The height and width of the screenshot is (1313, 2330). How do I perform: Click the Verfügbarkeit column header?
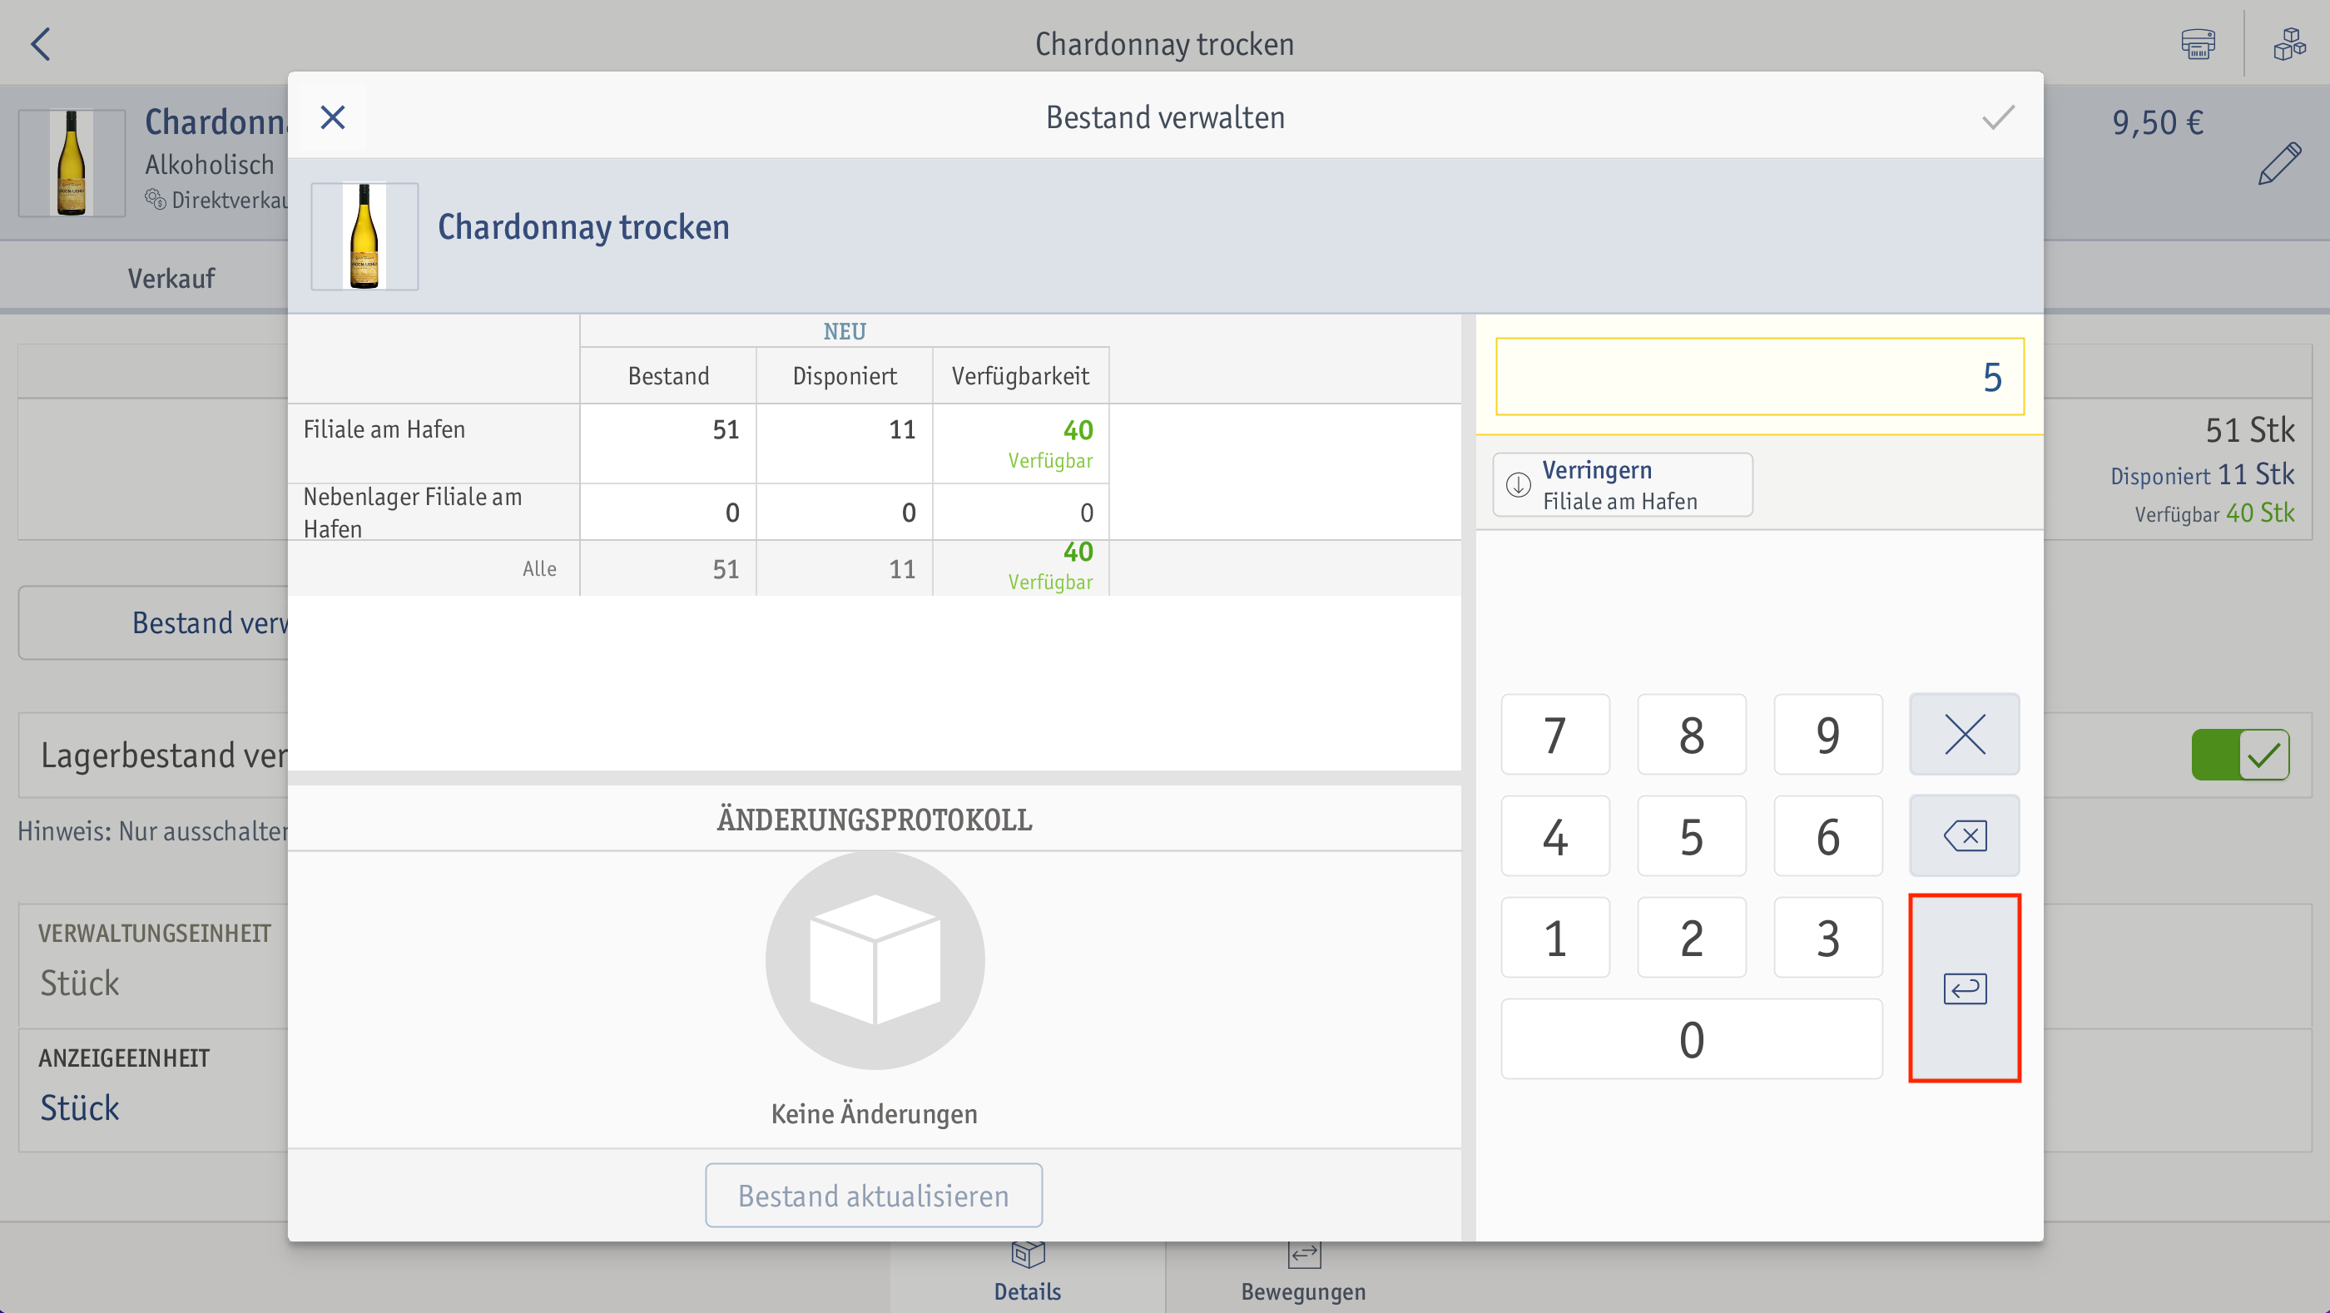(1019, 375)
